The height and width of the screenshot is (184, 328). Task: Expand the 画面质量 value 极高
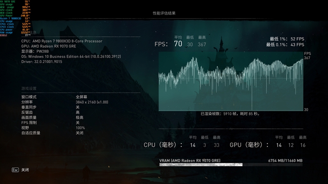click(x=79, y=117)
